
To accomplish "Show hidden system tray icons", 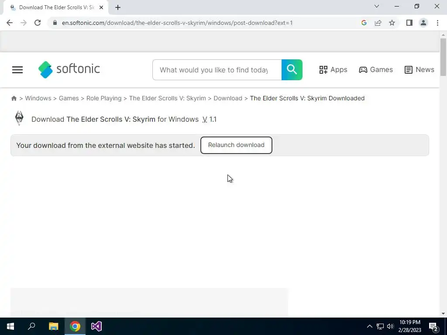I will pyautogui.click(x=369, y=326).
